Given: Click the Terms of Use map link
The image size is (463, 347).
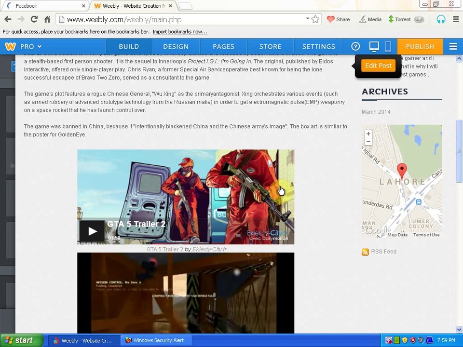Looking at the screenshot, I should 426,235.
